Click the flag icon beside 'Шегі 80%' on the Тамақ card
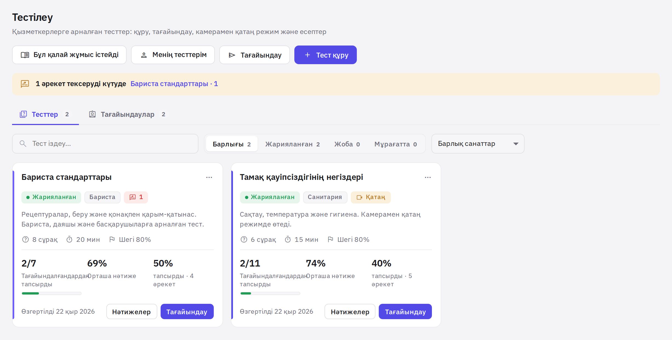672x340 pixels. click(331, 239)
